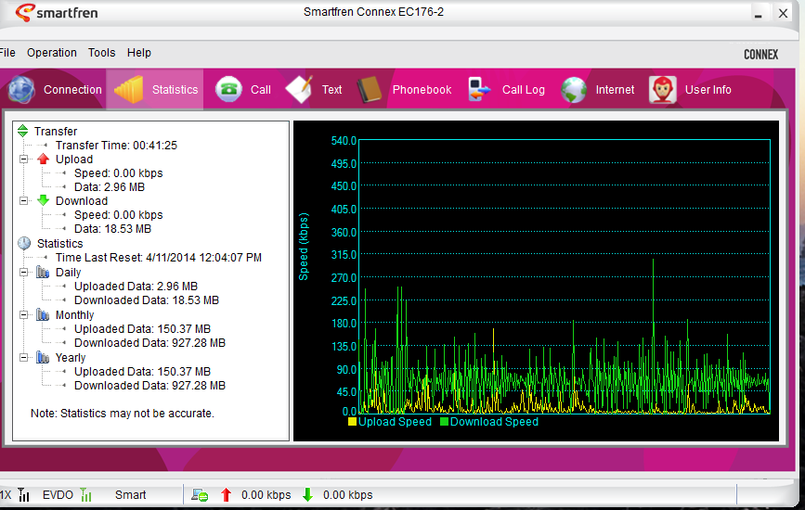
Task: Open the Help menu
Action: [x=139, y=53]
